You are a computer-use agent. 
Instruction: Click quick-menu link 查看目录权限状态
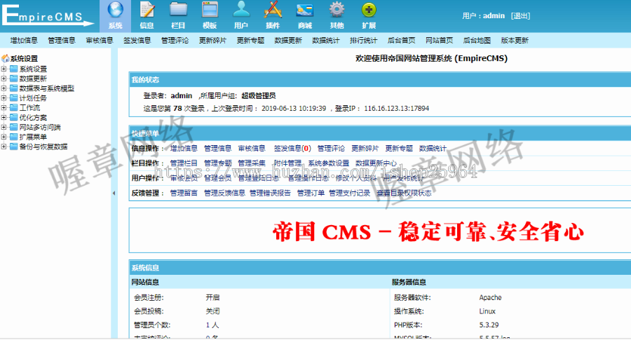click(x=404, y=193)
